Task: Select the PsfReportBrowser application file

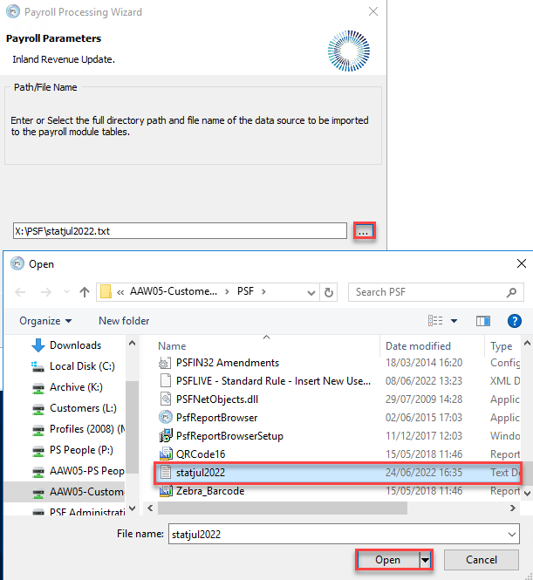Action: point(216,418)
